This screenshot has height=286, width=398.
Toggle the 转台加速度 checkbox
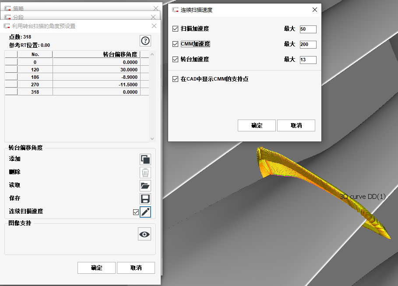pyautogui.click(x=175, y=60)
